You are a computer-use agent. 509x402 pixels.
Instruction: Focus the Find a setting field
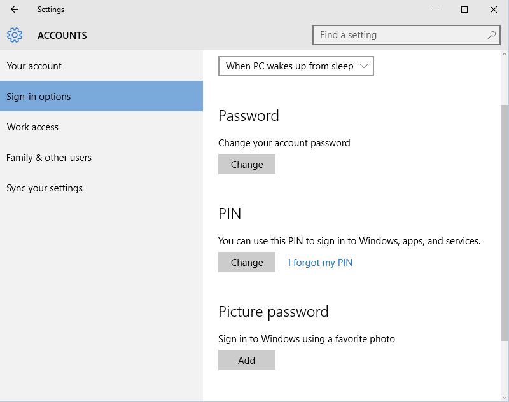(401, 35)
